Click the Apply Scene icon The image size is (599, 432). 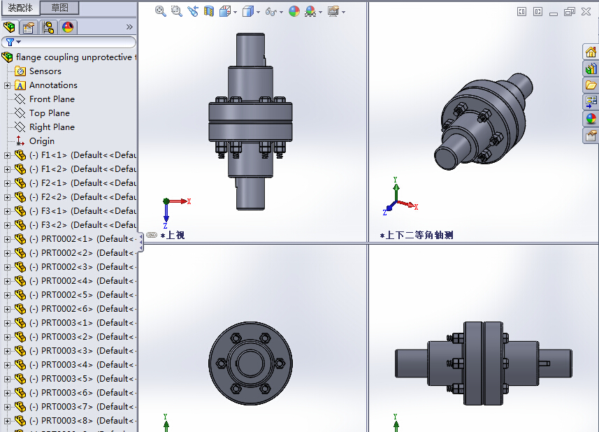pyautogui.click(x=310, y=11)
